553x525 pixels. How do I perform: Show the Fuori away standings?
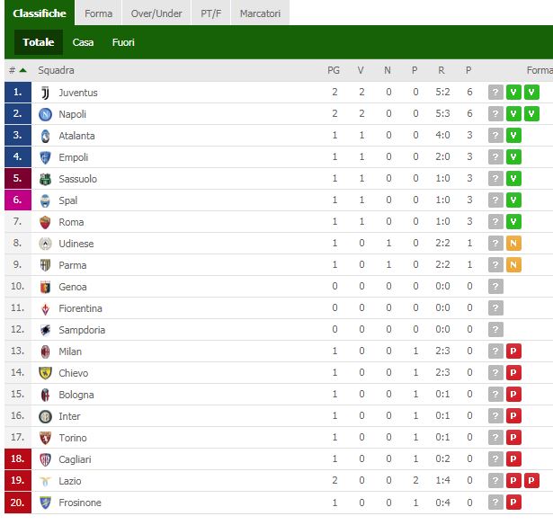click(123, 42)
